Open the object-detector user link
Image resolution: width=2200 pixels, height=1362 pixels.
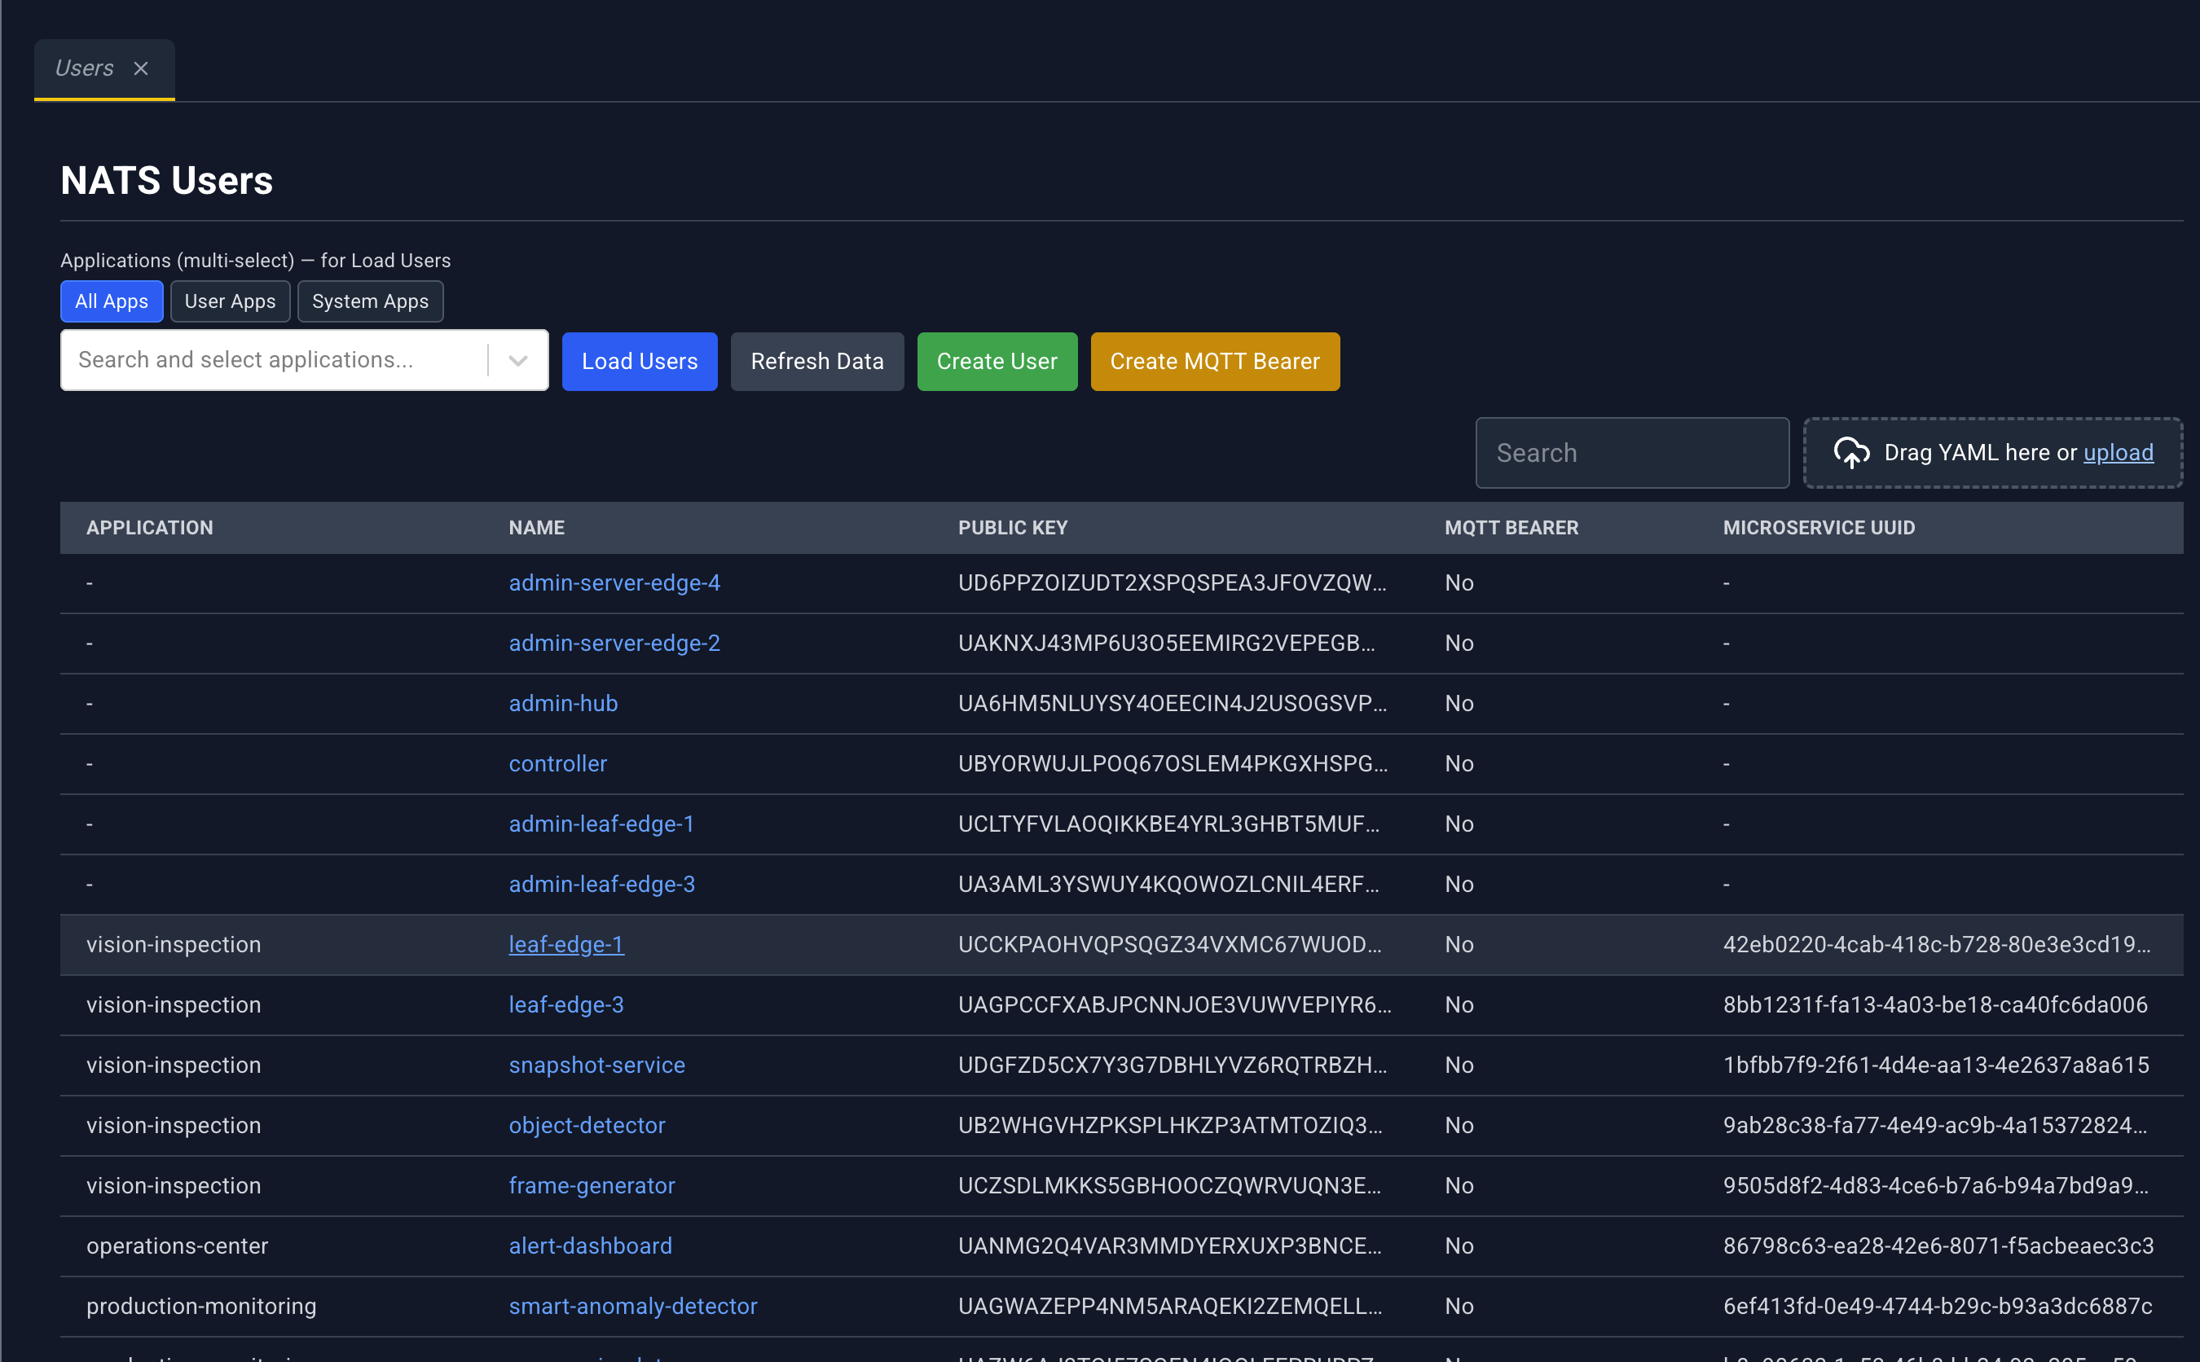click(587, 1126)
